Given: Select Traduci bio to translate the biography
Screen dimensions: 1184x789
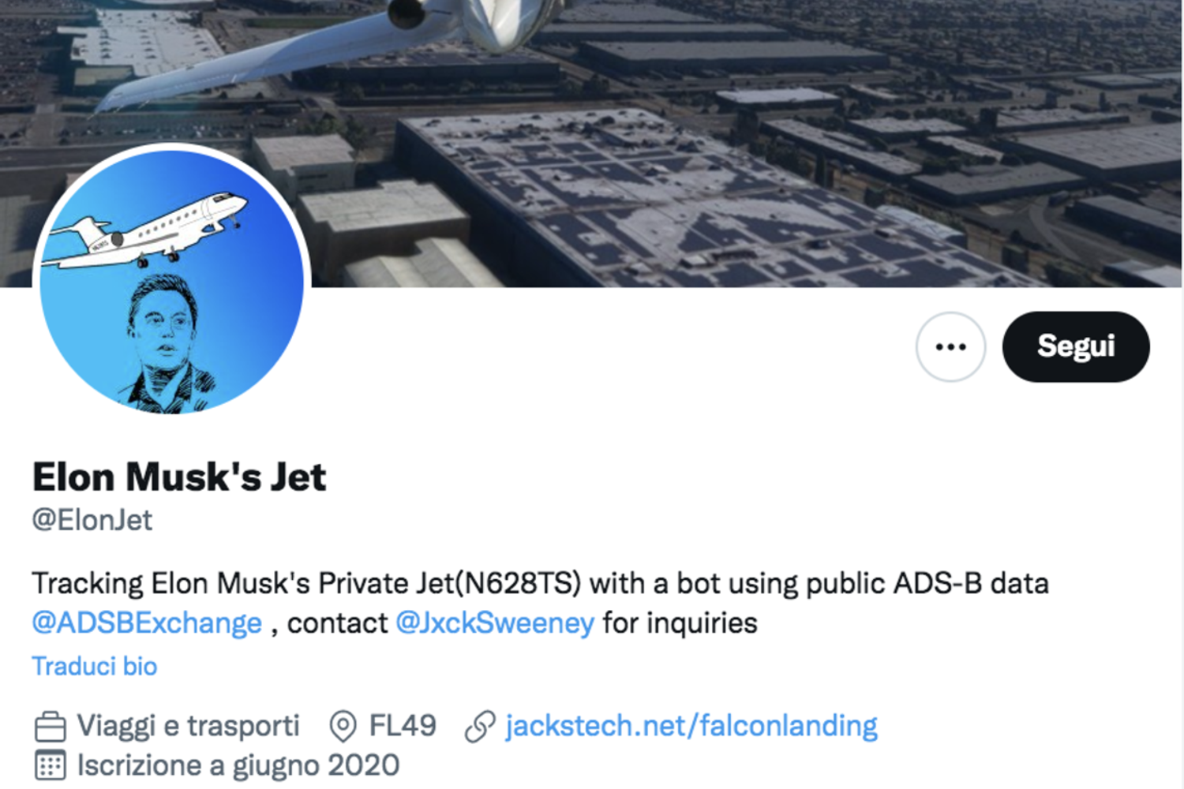Looking at the screenshot, I should [94, 666].
